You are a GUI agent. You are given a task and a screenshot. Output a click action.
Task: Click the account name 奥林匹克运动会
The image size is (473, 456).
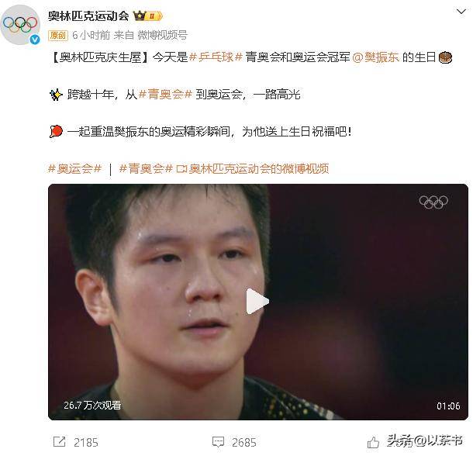tap(88, 16)
